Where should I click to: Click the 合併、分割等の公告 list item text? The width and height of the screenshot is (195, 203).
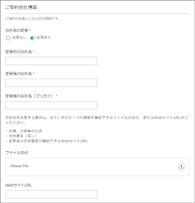(x=25, y=131)
